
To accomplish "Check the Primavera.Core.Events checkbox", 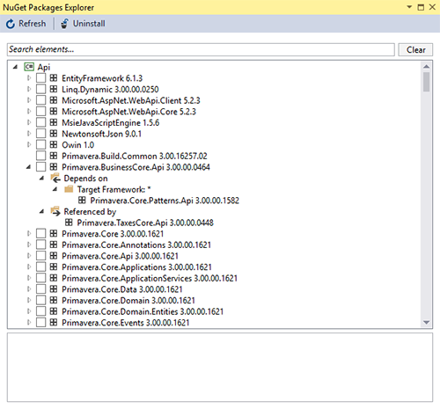I will [x=41, y=323].
